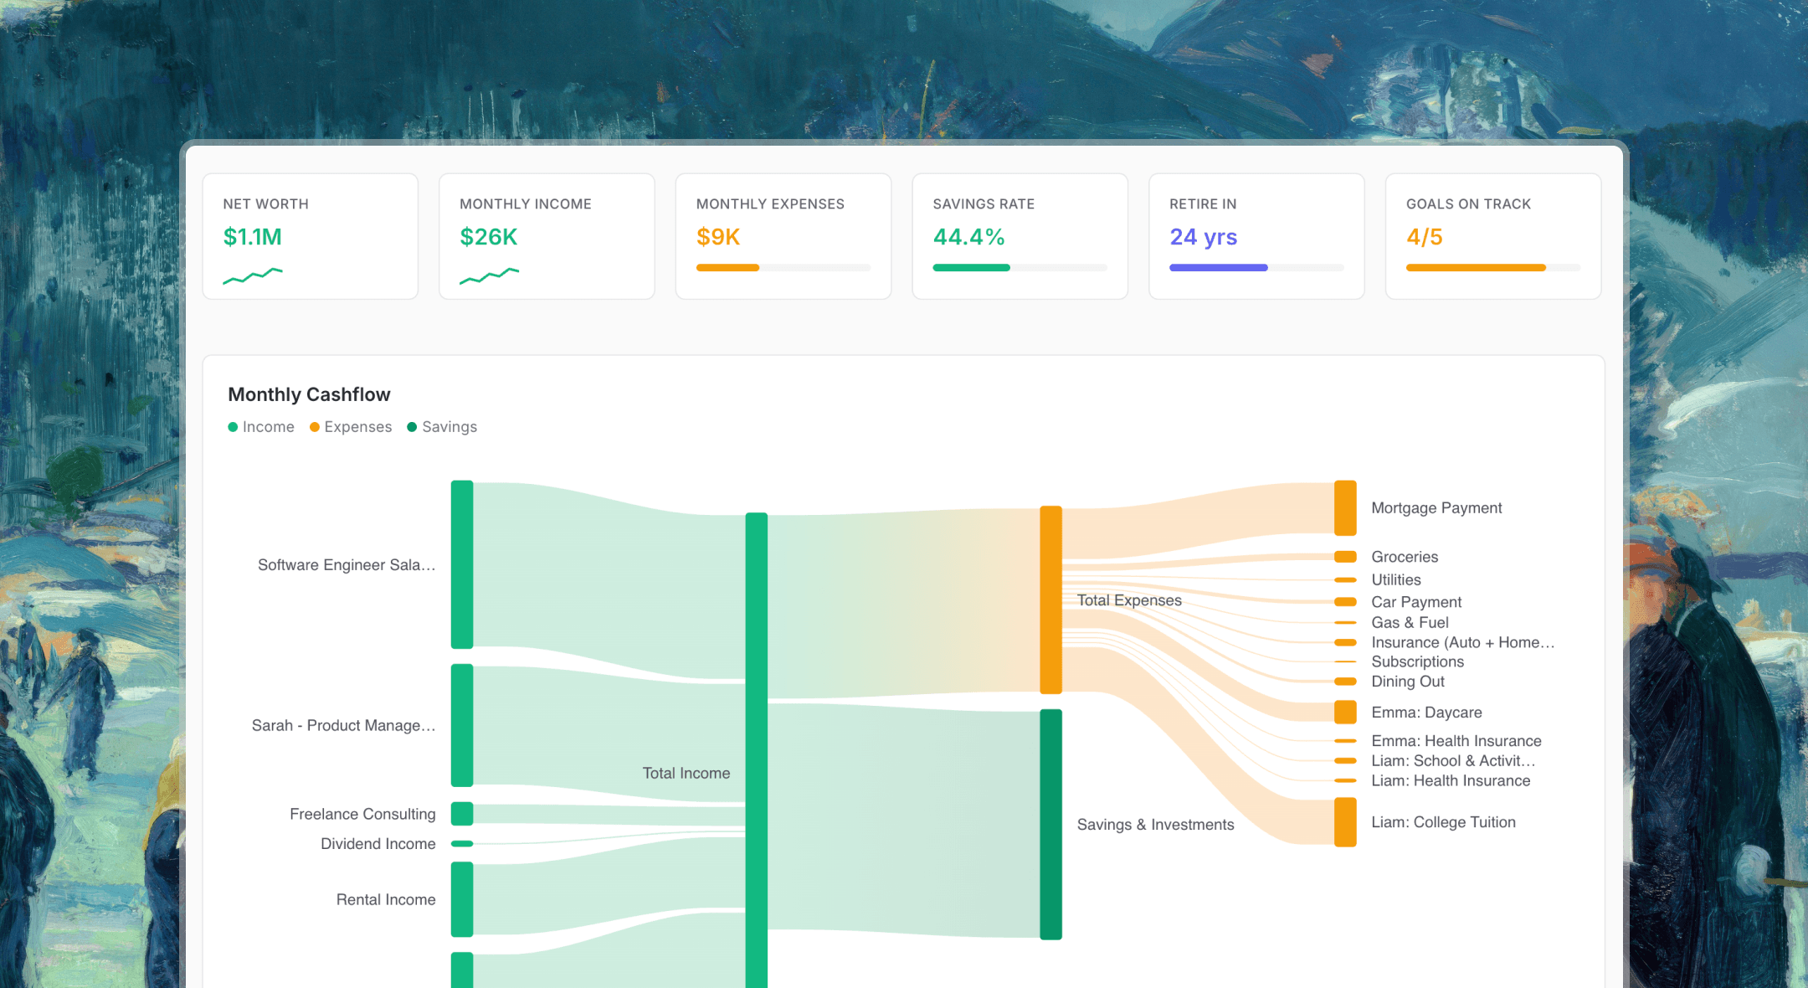
Task: Click the Liam: School & Activit… label
Action: click(x=1453, y=761)
